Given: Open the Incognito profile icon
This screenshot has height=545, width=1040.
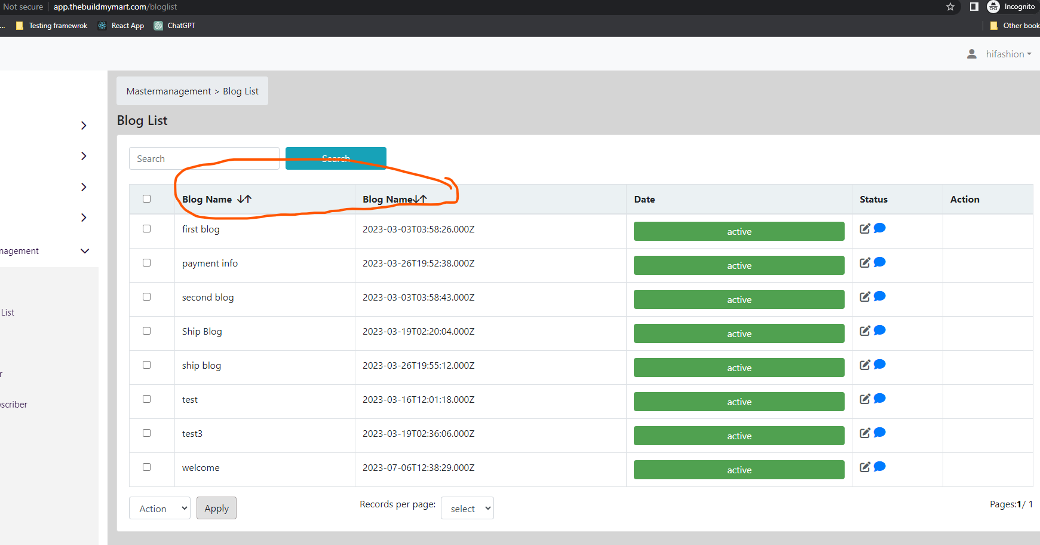Looking at the screenshot, I should point(993,7).
